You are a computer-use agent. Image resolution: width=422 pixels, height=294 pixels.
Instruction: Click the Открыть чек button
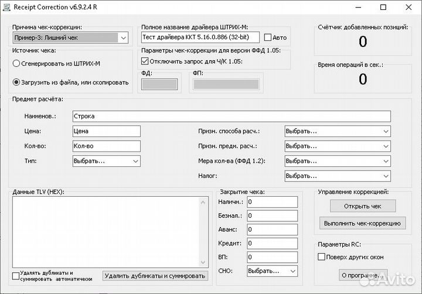pyautogui.click(x=363, y=206)
